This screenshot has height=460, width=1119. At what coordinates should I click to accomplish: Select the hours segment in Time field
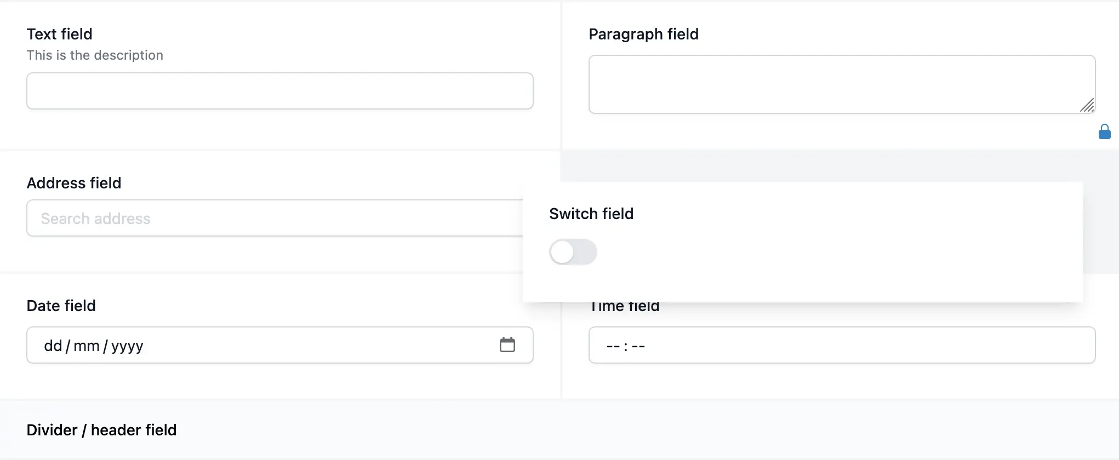(613, 346)
